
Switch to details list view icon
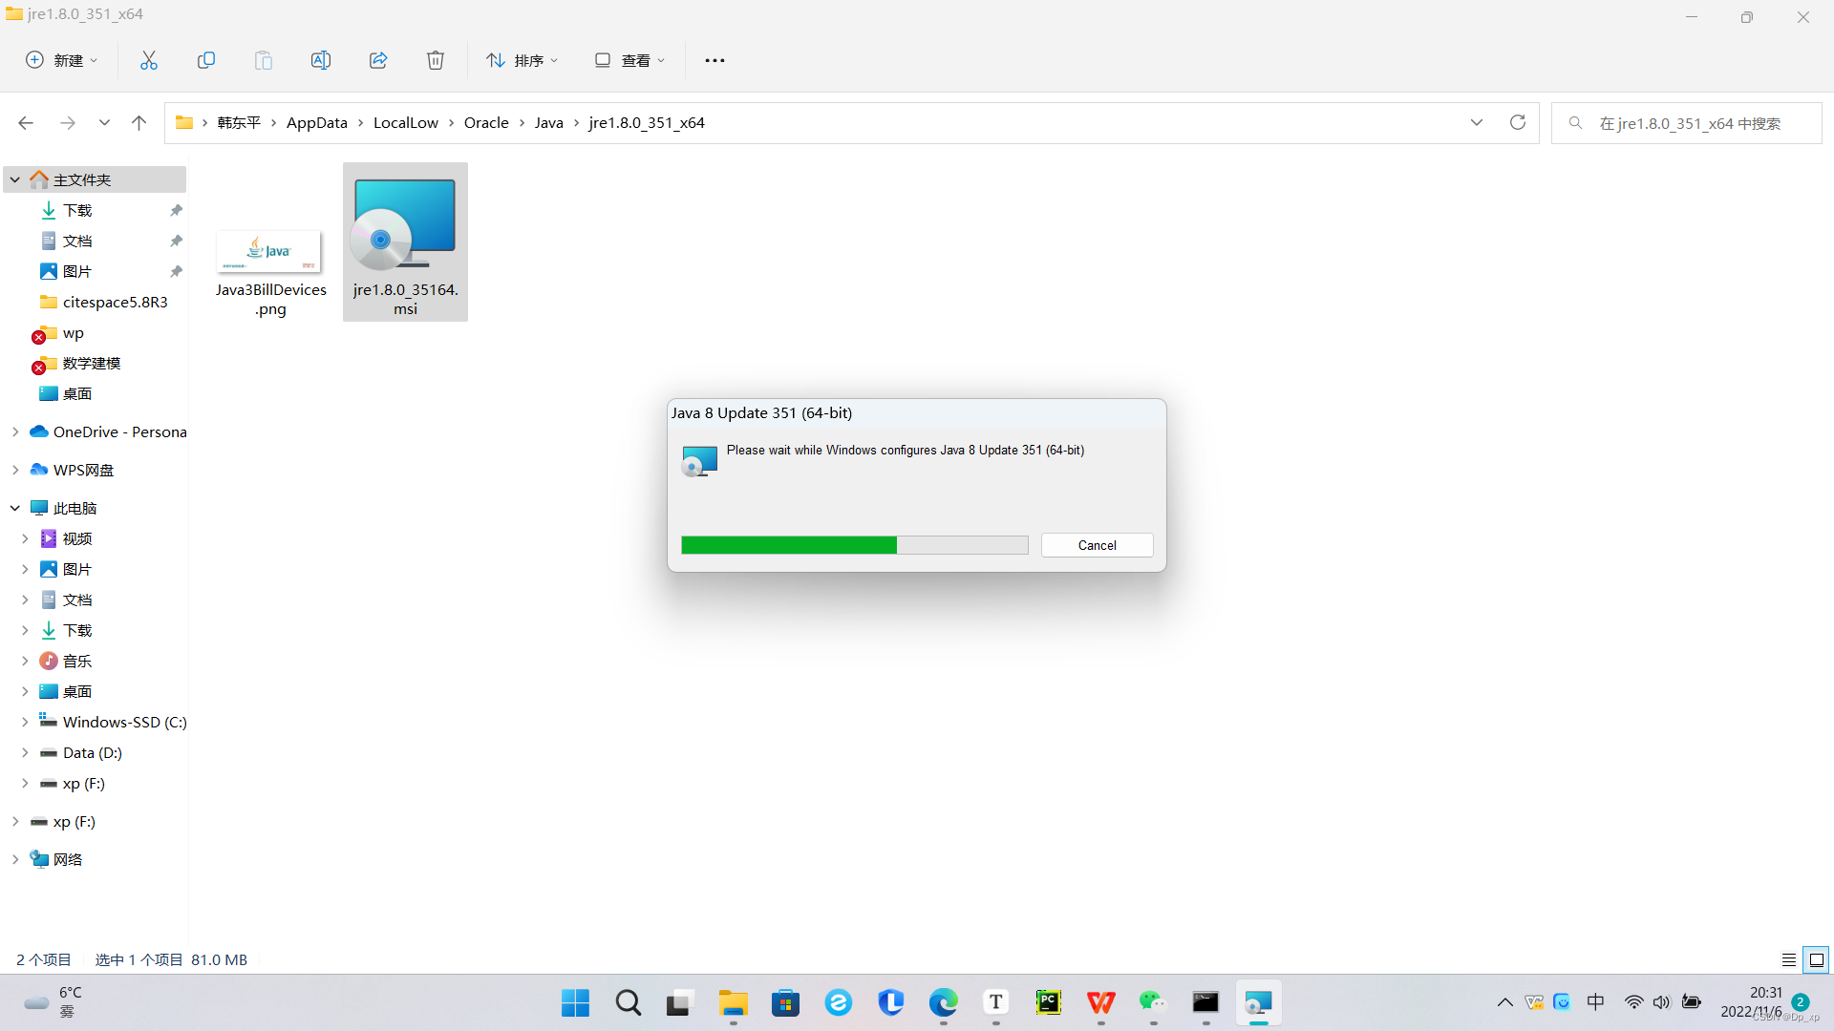click(x=1789, y=959)
